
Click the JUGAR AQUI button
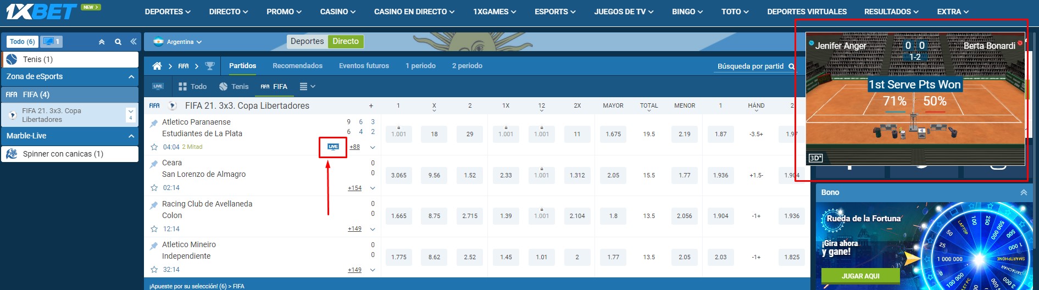(x=860, y=276)
